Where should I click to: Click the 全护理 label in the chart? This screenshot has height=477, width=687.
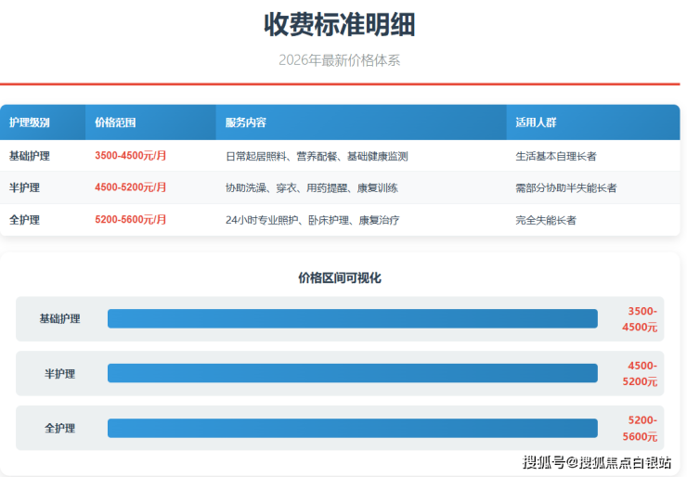[x=59, y=428]
